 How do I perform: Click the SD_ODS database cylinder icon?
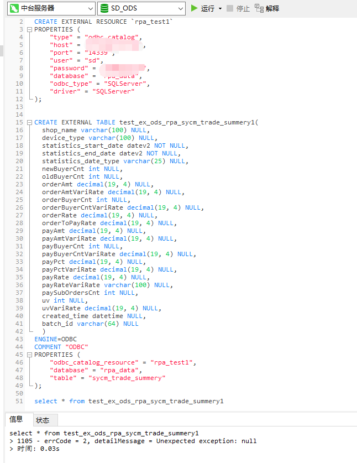tap(104, 8)
